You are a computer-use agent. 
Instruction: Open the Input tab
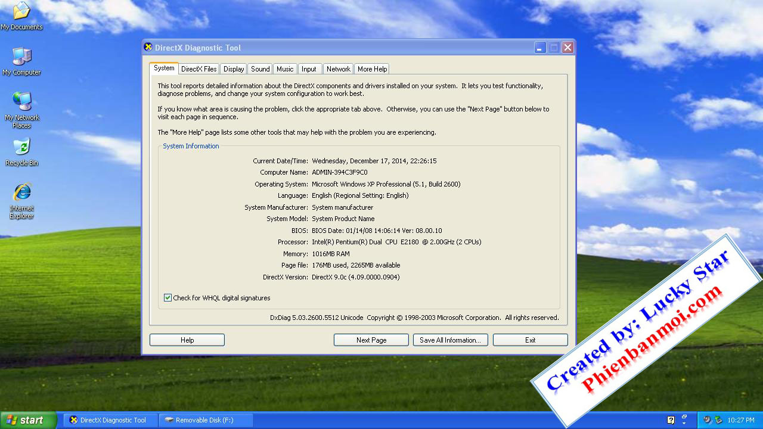tap(309, 69)
